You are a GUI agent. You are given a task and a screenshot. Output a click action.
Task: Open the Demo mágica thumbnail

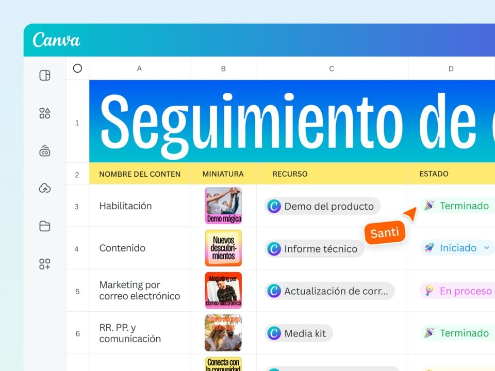(223, 206)
